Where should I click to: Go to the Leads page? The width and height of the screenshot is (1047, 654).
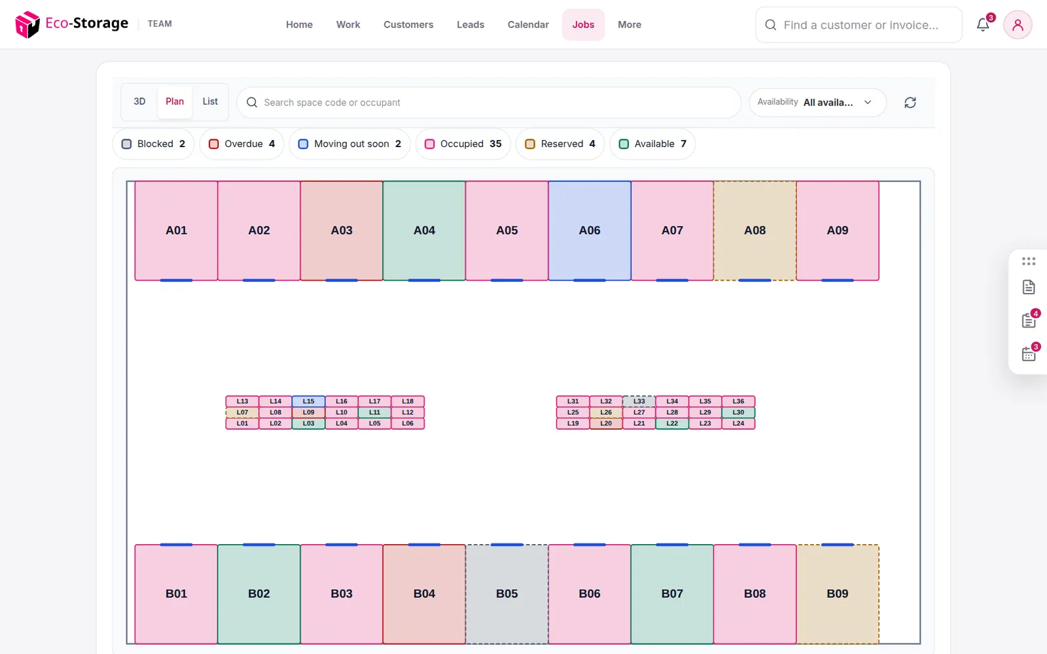[470, 25]
